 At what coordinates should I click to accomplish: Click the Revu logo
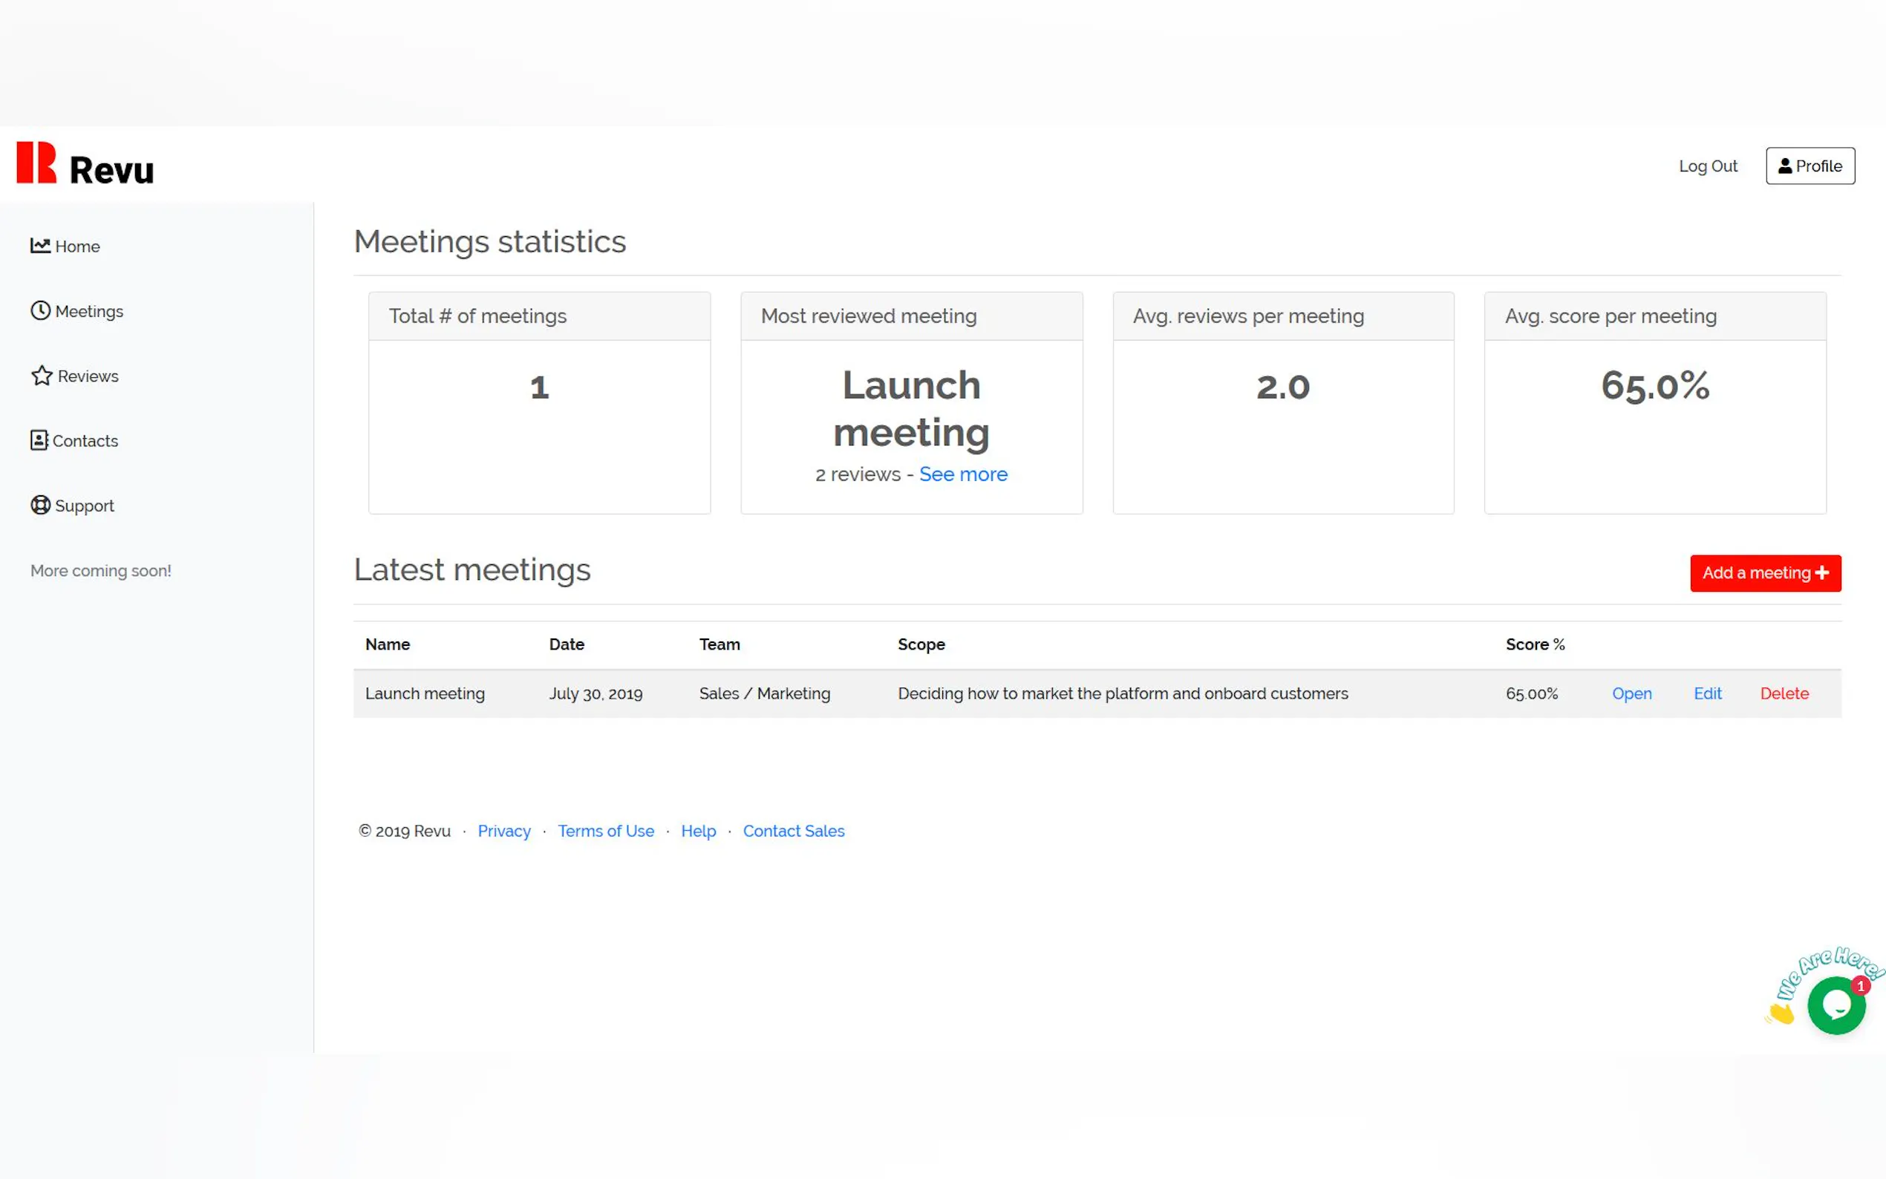85,164
